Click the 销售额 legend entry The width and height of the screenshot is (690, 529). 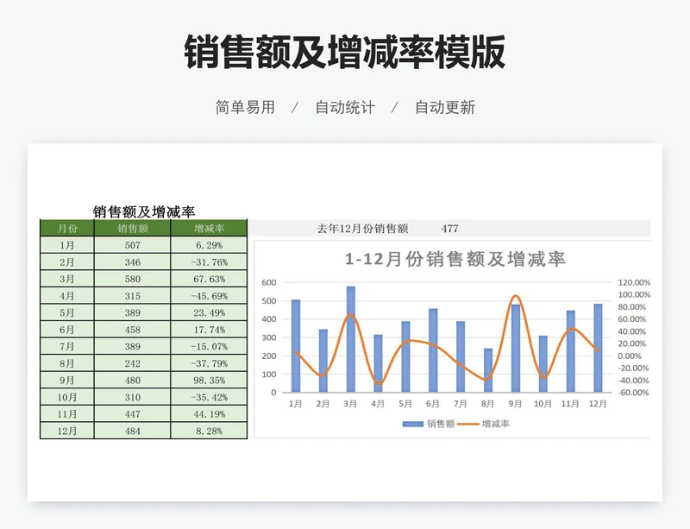(x=429, y=424)
